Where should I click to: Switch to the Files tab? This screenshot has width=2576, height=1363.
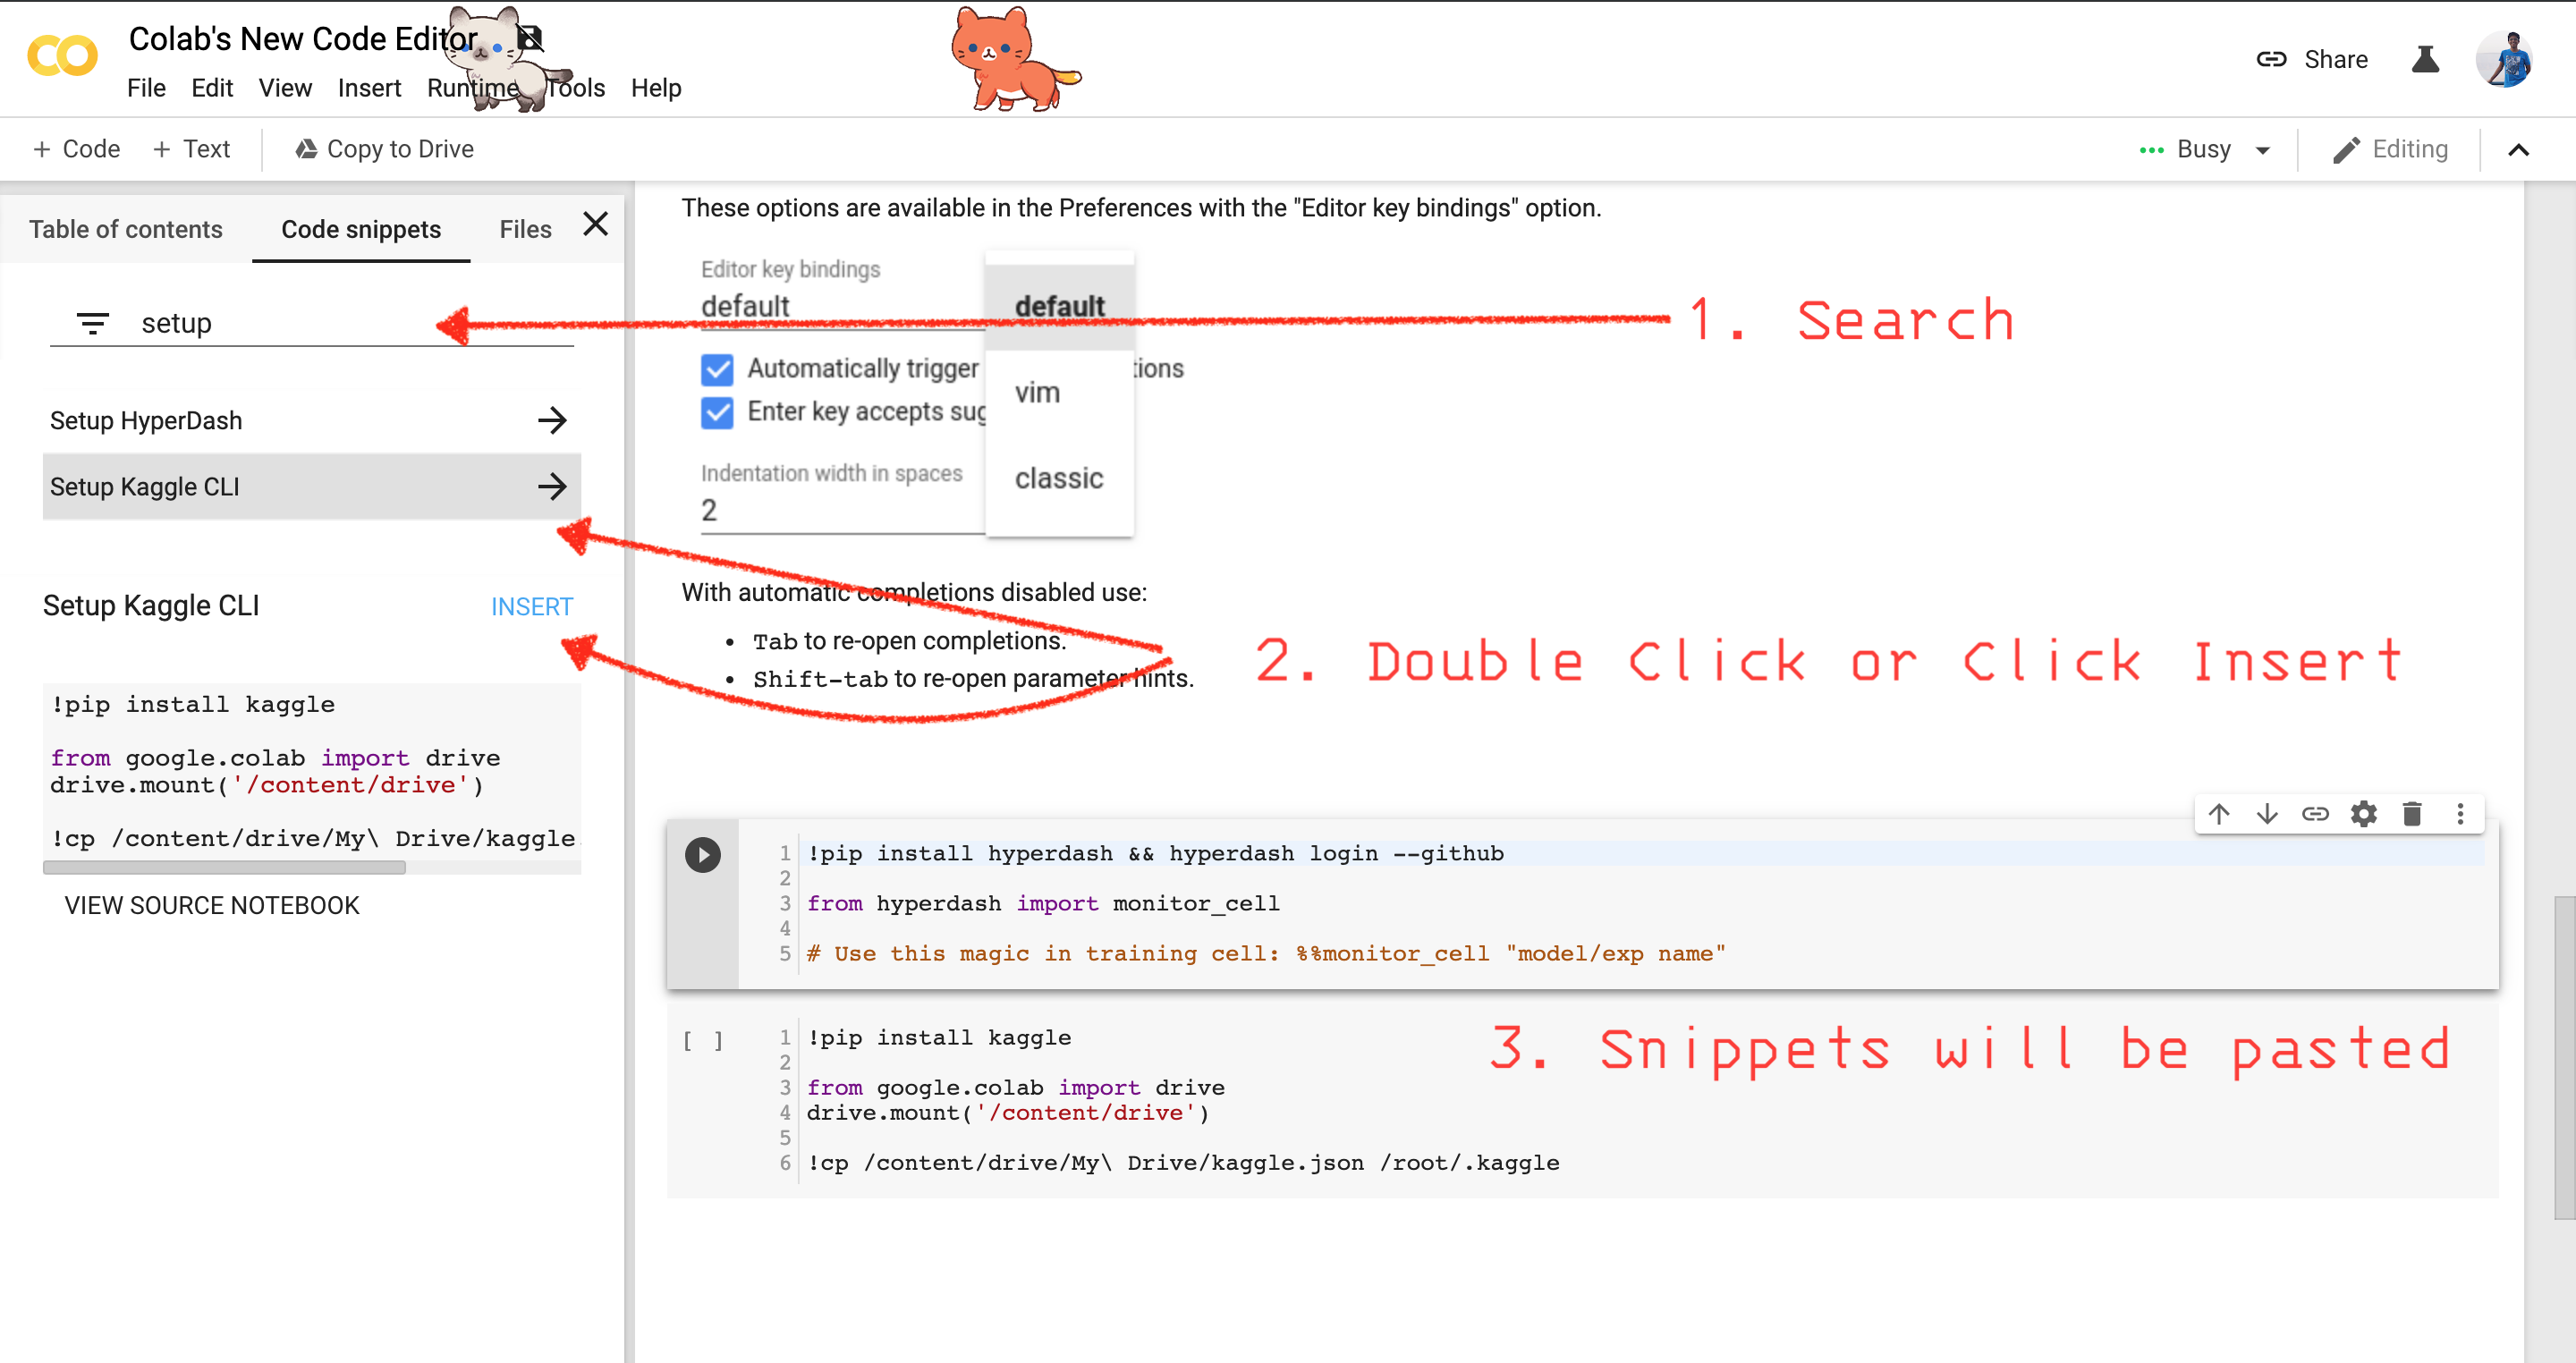coord(523,226)
